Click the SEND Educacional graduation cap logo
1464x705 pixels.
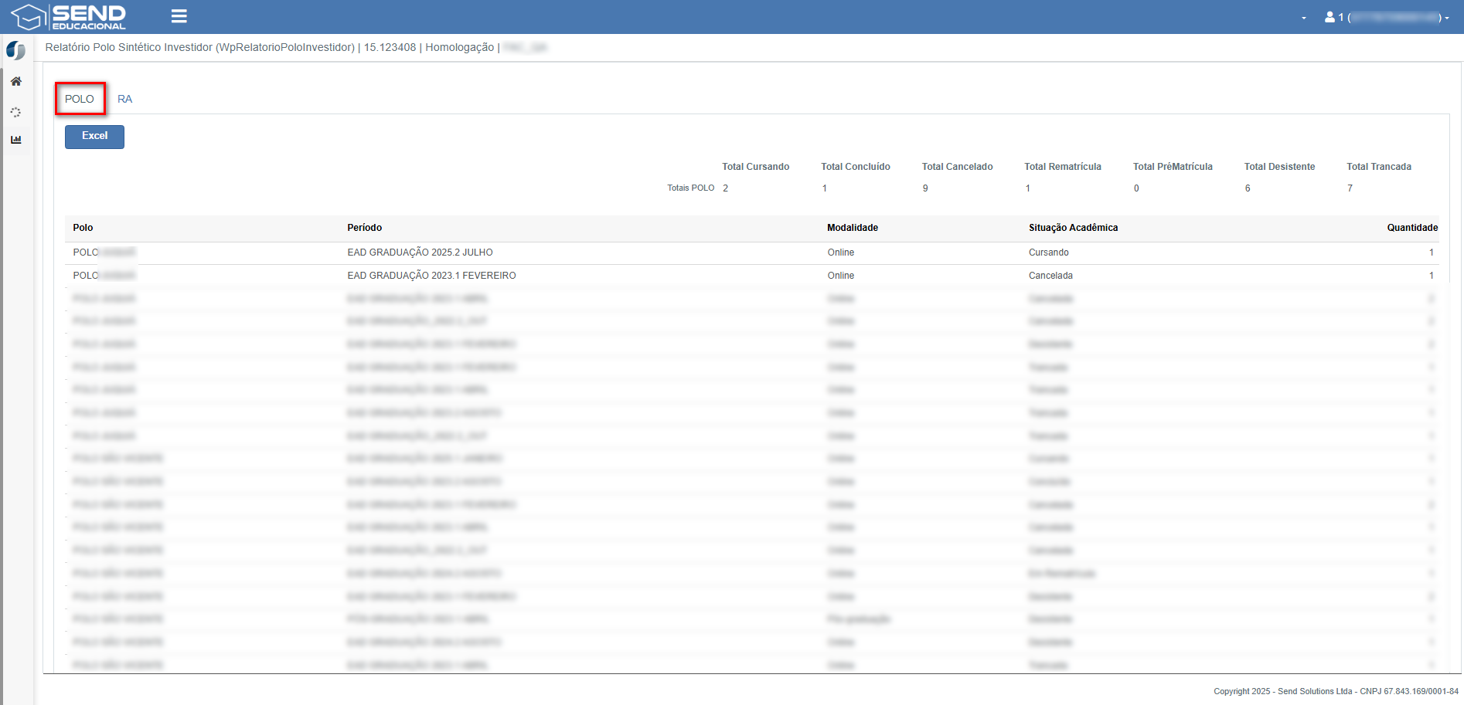28,16
